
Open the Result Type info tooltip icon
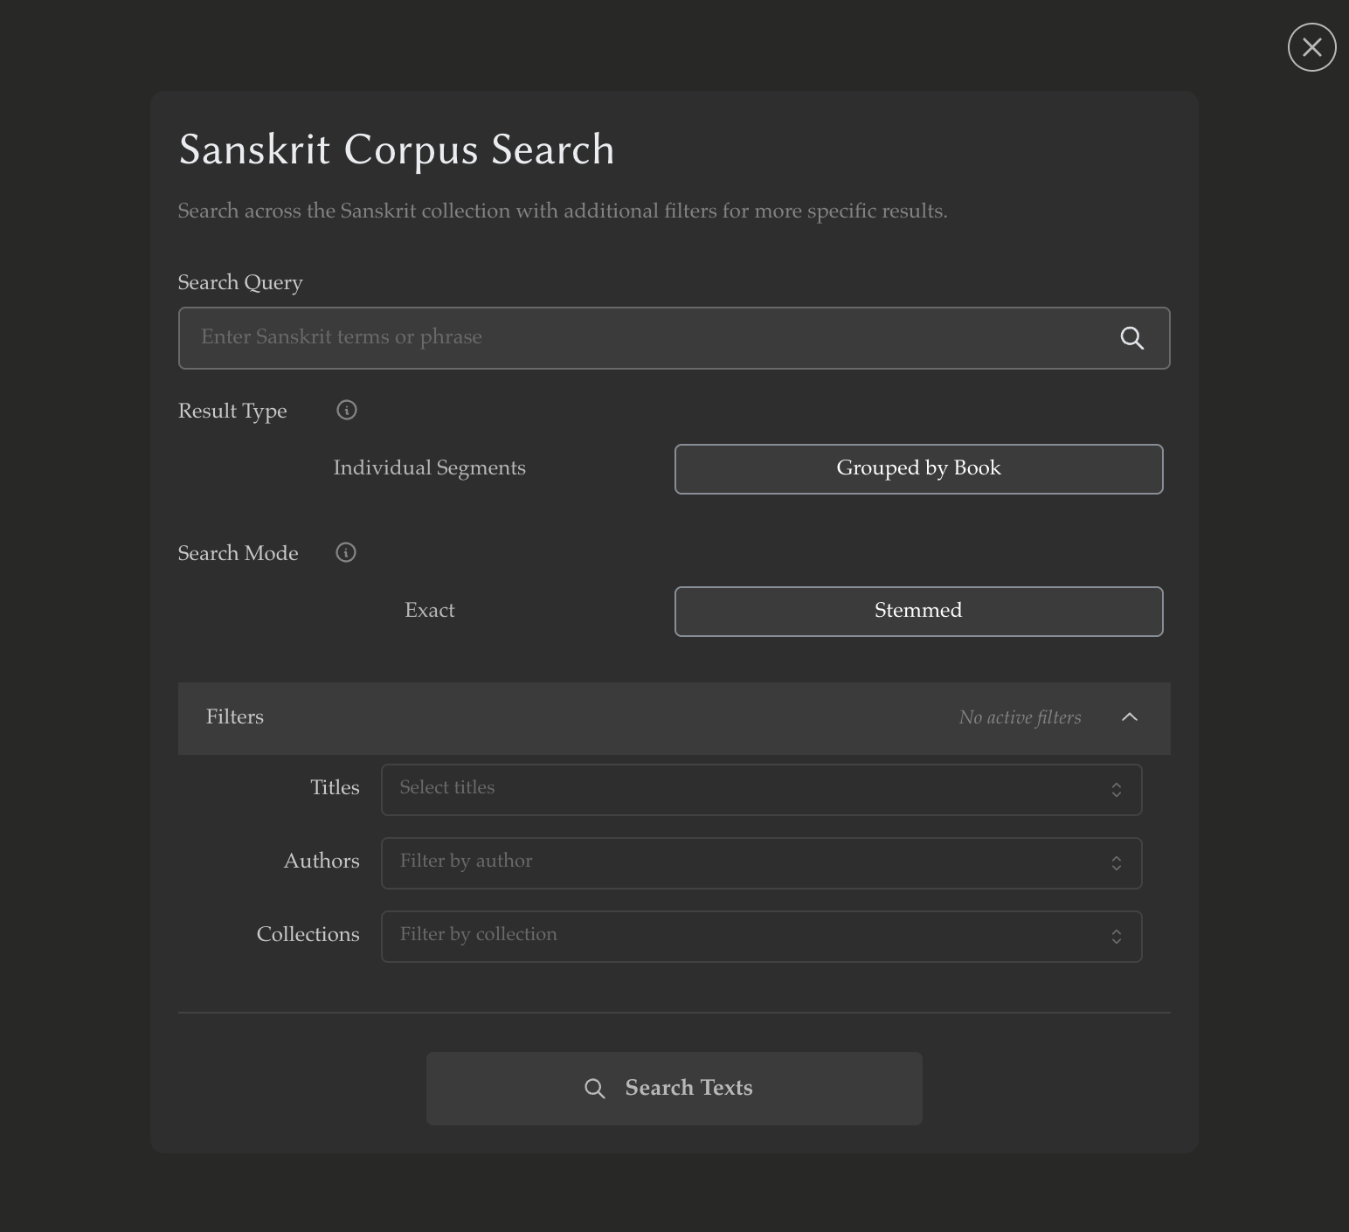(346, 410)
